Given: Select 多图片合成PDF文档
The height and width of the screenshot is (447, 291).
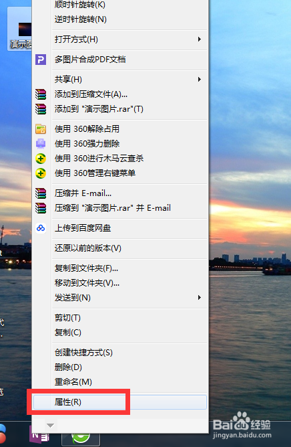Looking at the screenshot, I should 90,60.
